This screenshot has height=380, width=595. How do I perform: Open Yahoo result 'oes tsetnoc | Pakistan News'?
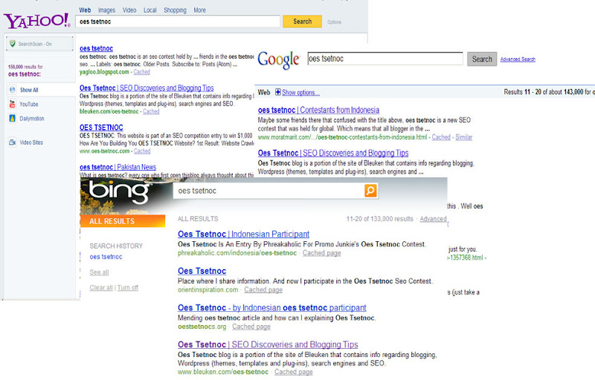click(118, 167)
